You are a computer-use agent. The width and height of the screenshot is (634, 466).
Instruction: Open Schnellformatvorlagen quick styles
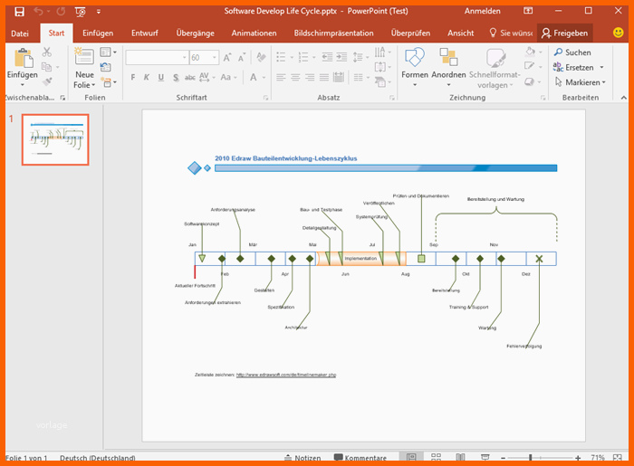495,68
